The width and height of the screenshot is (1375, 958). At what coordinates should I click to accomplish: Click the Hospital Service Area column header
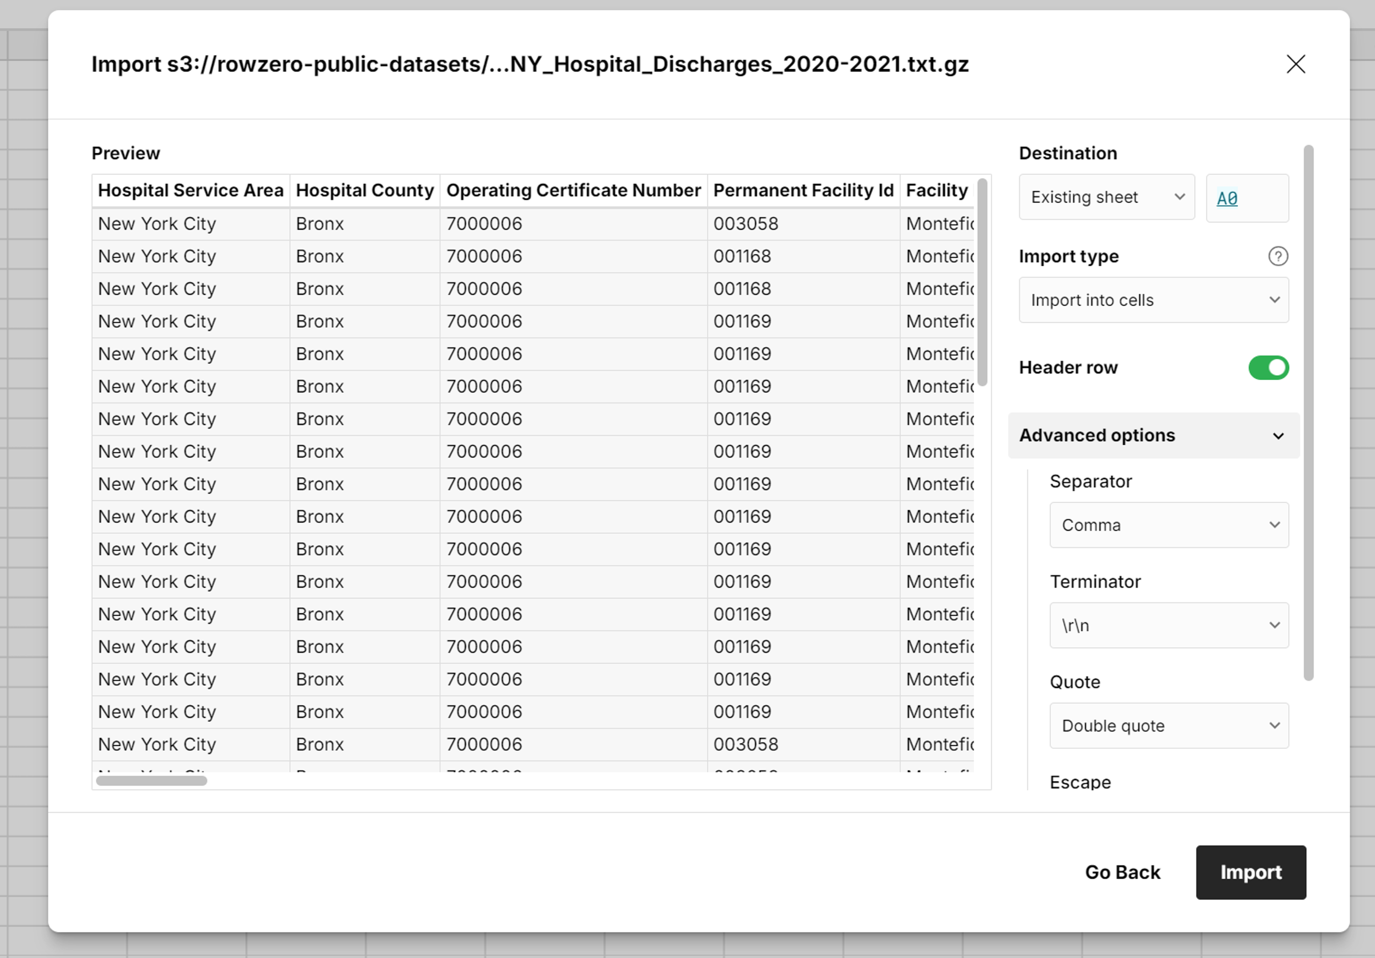pos(191,191)
